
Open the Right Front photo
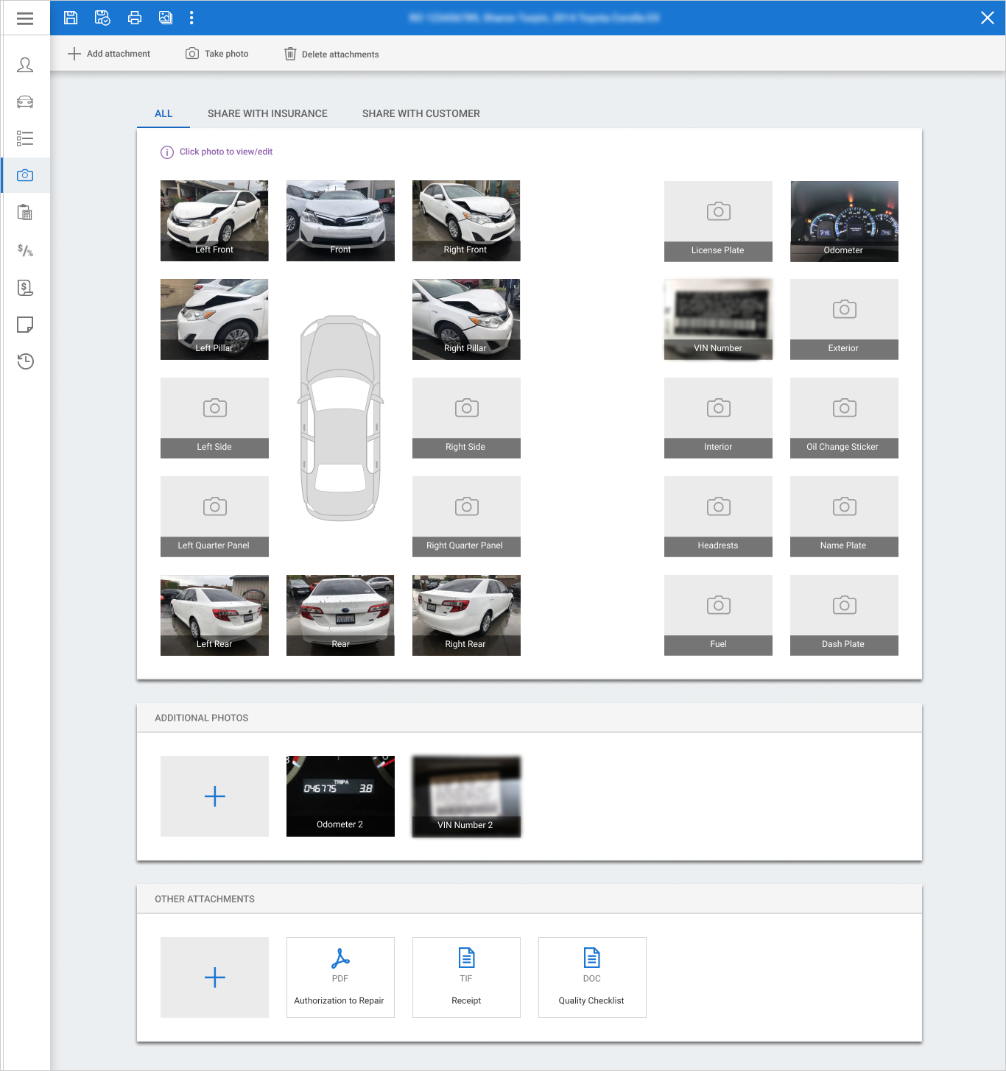(x=466, y=221)
